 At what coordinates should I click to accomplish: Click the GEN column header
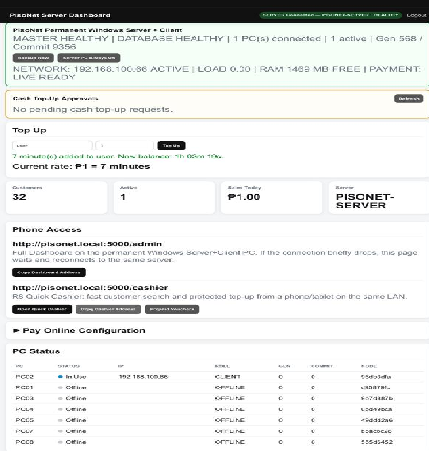pos(284,366)
